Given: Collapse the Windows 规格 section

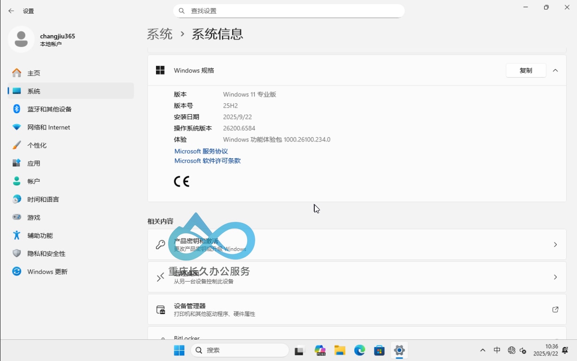Looking at the screenshot, I should point(555,71).
